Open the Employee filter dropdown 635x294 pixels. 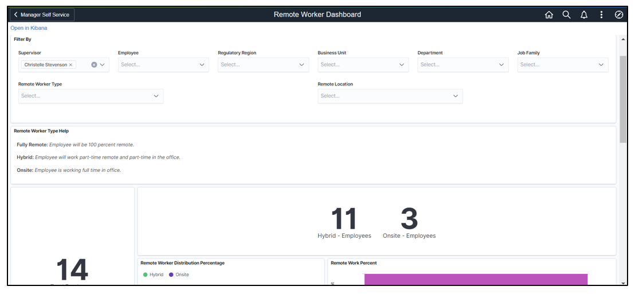click(163, 65)
